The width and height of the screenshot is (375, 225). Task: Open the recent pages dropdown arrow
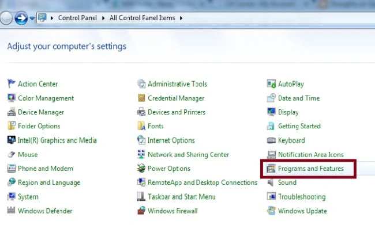[x=32, y=18]
